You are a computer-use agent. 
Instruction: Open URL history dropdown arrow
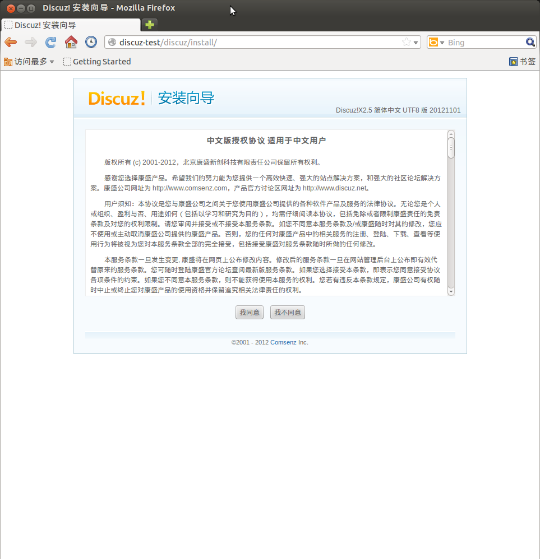point(416,43)
